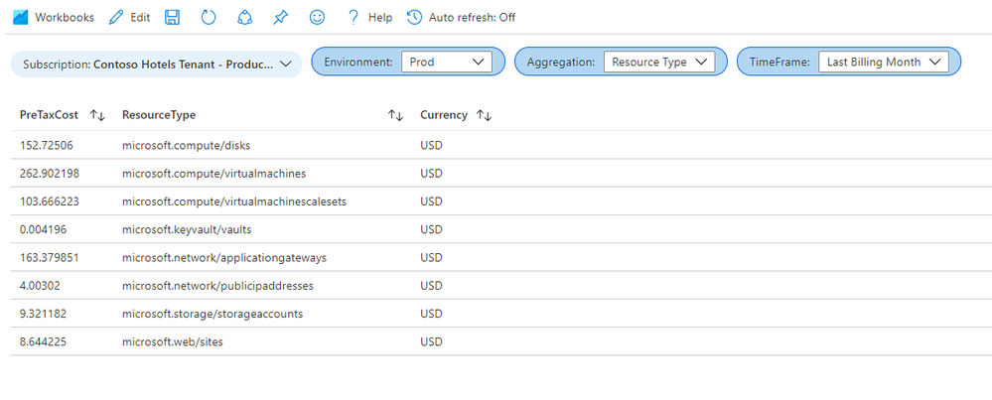Click the Currency column header
The width and height of the screenshot is (992, 400).
(x=444, y=115)
